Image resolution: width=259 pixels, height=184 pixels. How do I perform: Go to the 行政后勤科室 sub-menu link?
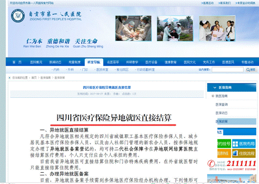[x=146, y=69]
